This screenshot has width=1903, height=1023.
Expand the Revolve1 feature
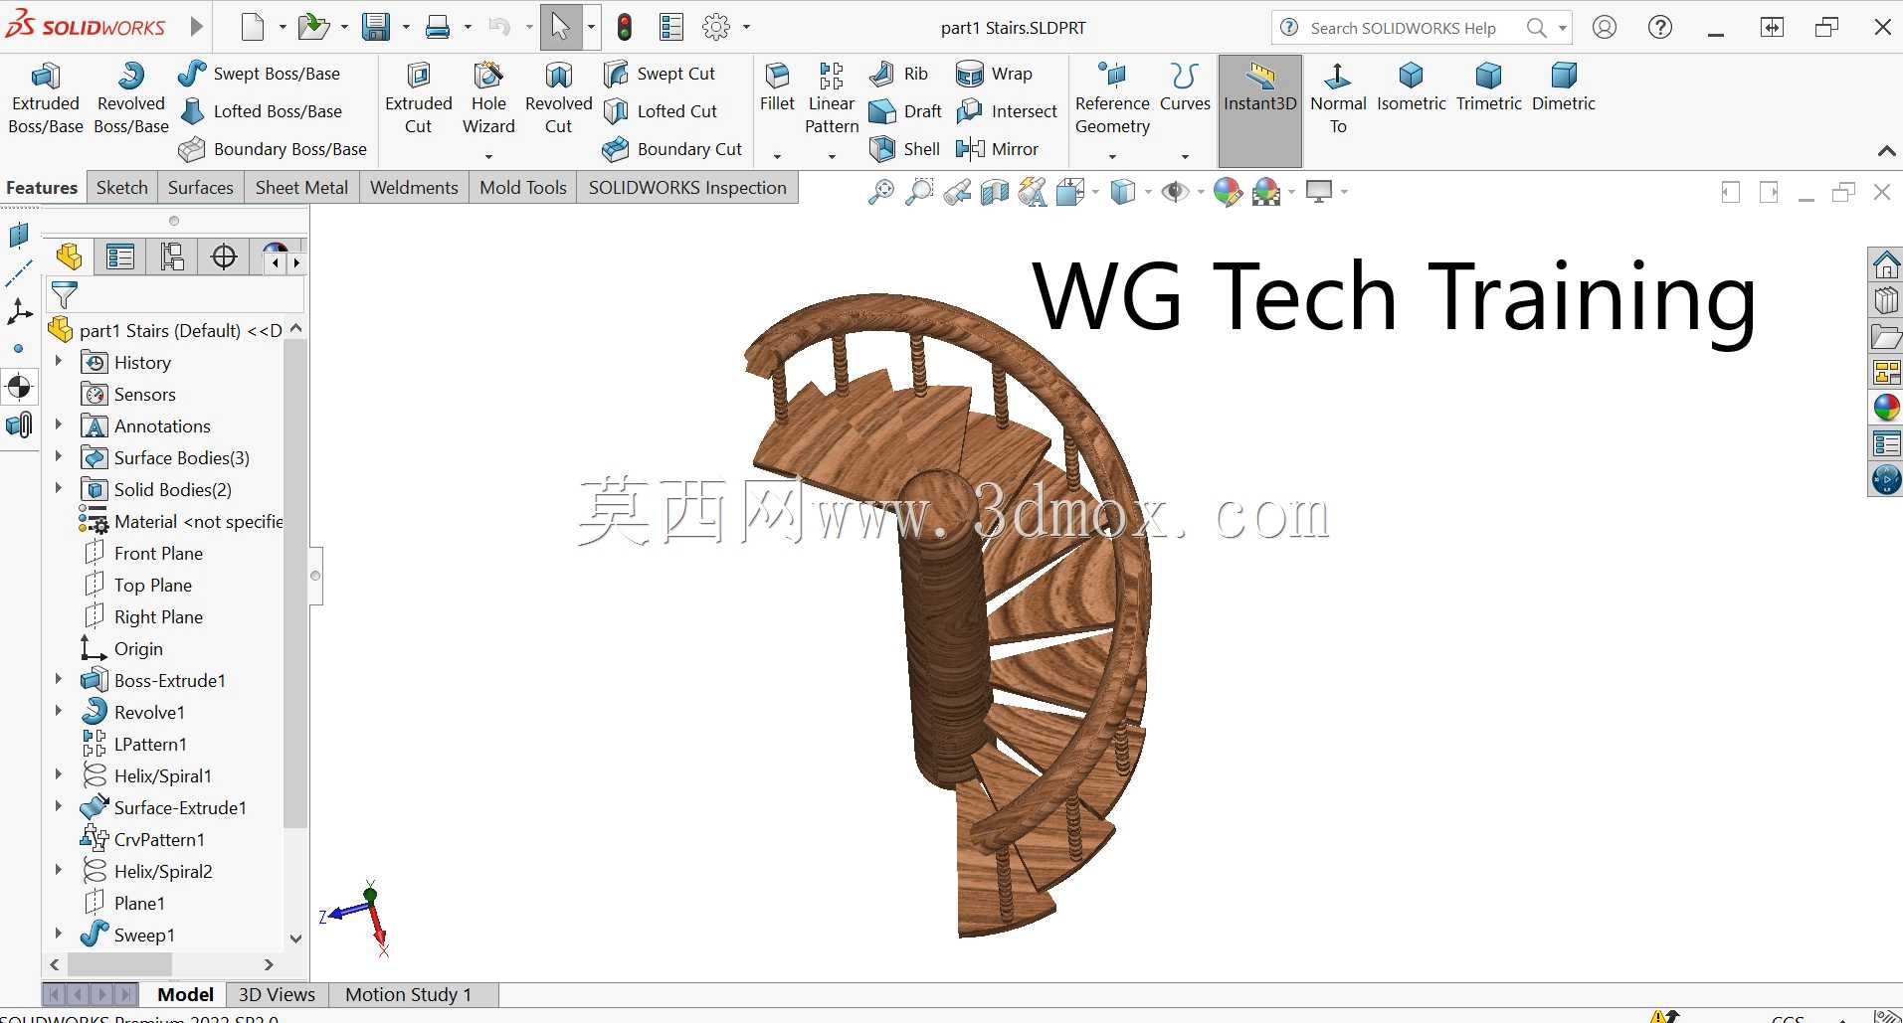pos(58,712)
